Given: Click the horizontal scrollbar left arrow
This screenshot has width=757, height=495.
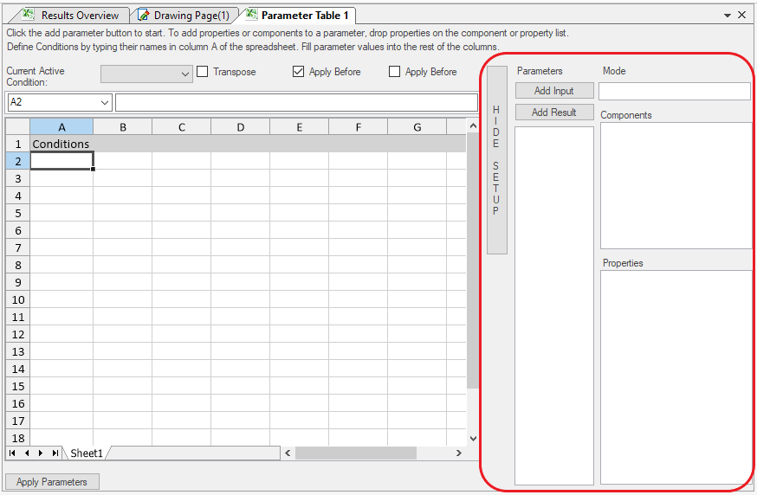Looking at the screenshot, I should click(288, 453).
